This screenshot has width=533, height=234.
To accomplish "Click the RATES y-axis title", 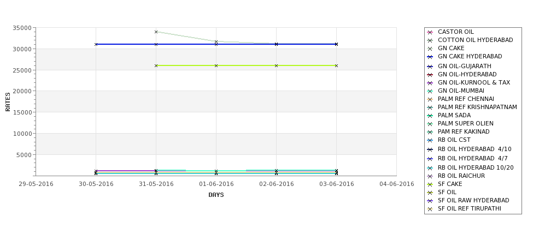I will [8, 102].
